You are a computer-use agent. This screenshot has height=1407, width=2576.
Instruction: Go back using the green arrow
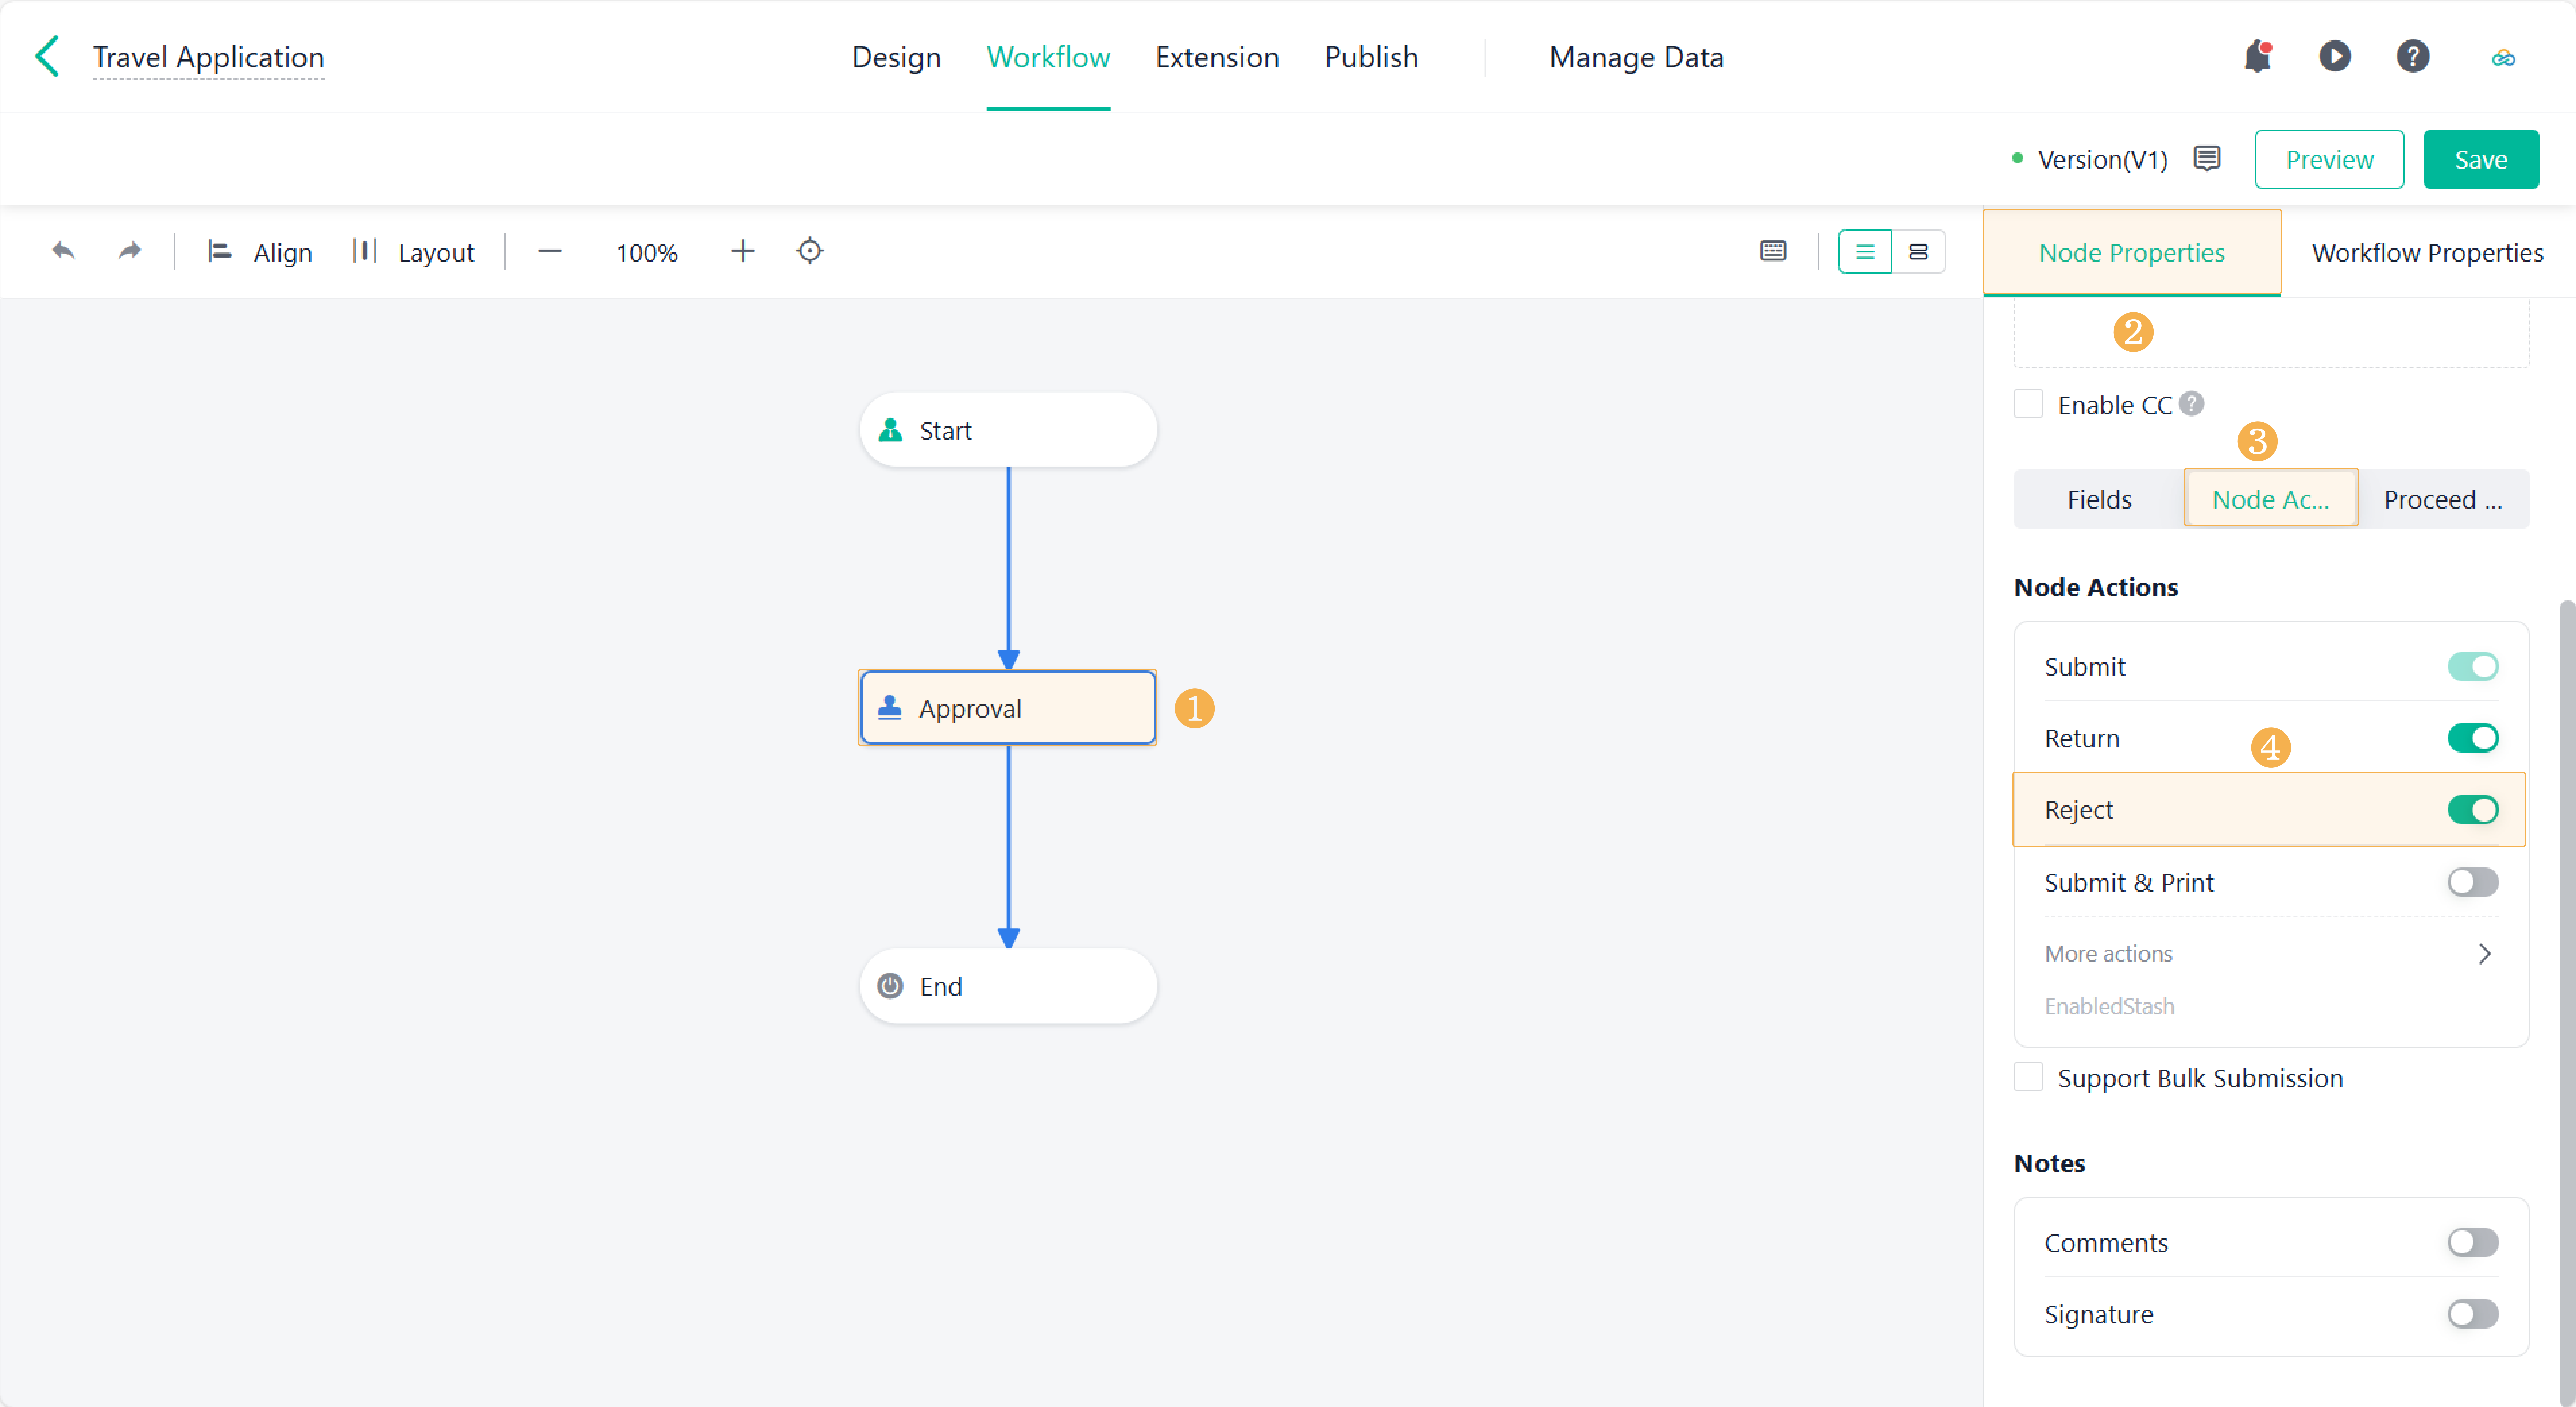[47, 56]
